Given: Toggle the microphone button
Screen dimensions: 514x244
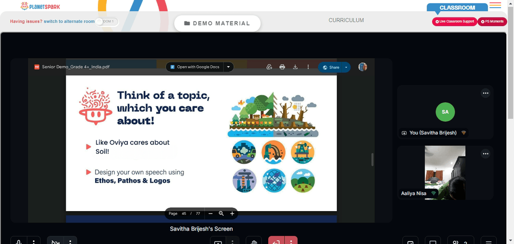Looking at the screenshot, I should 19,241.
